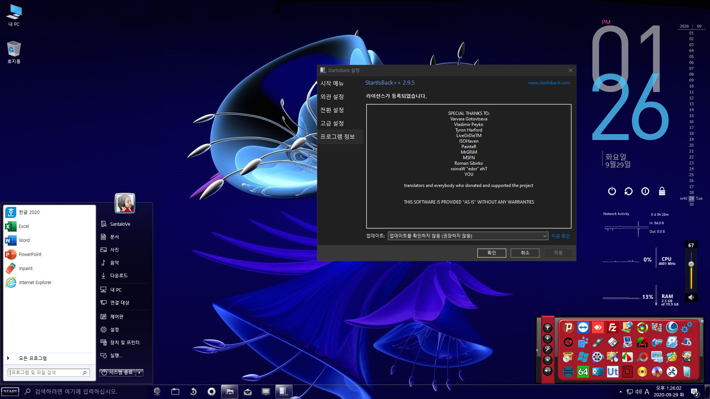
Task: Show hidden tray icons chevron
Action: [621, 392]
